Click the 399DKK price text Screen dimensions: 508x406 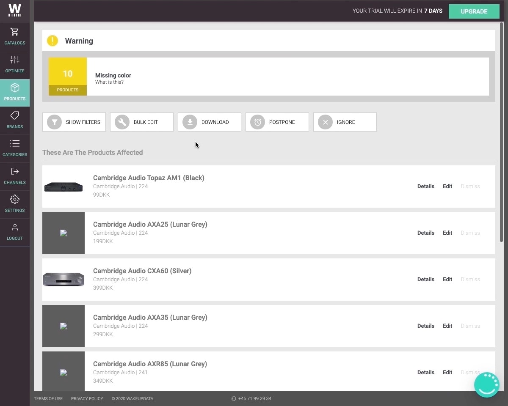(103, 288)
